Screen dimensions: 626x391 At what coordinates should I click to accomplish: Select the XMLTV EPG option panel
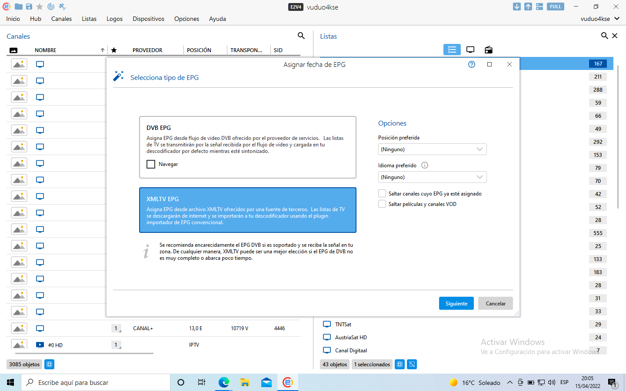[247, 210]
